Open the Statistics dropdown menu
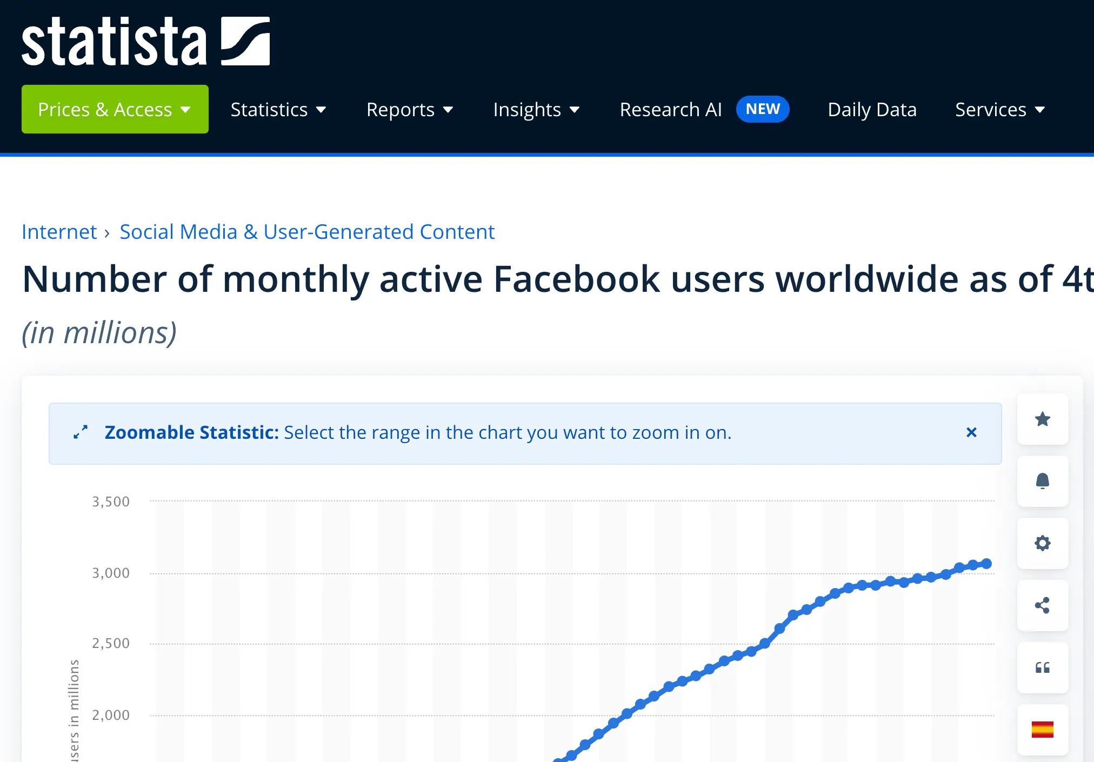Image resolution: width=1094 pixels, height=762 pixels. pos(278,110)
